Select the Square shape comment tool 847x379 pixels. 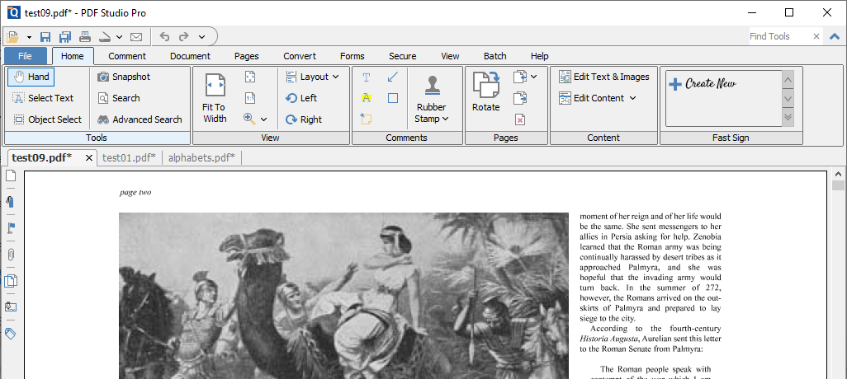(x=393, y=98)
